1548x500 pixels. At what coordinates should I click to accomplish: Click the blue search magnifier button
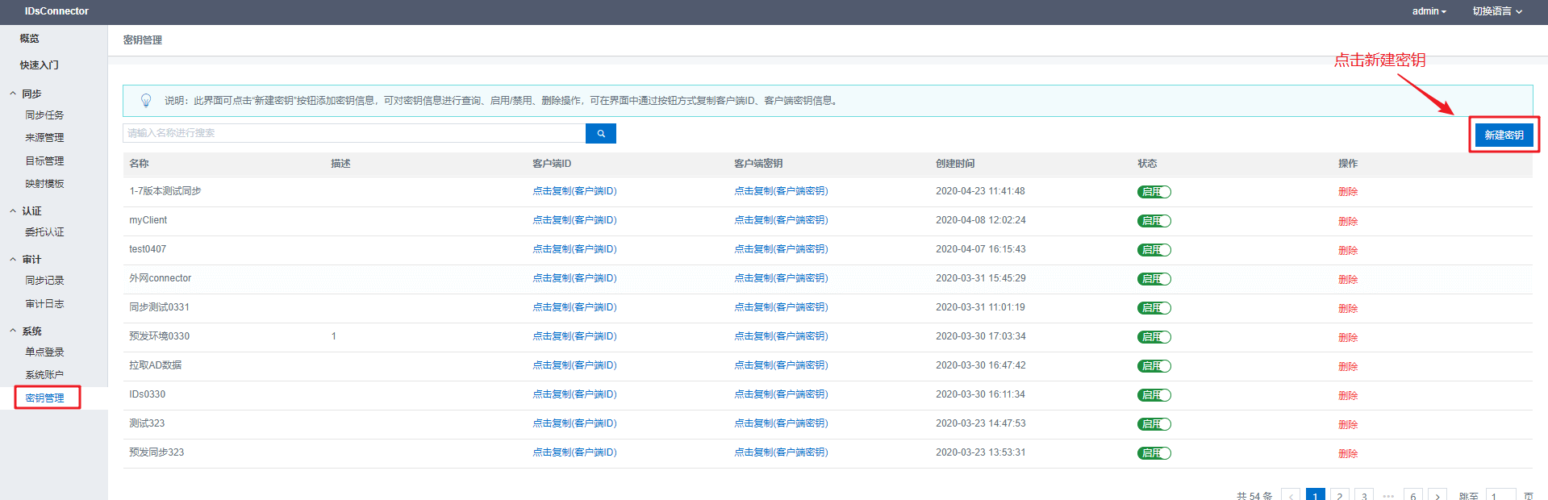pyautogui.click(x=600, y=134)
